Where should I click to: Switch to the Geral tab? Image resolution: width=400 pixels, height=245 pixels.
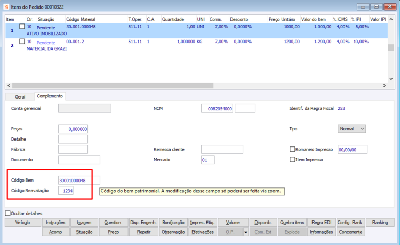(x=20, y=97)
